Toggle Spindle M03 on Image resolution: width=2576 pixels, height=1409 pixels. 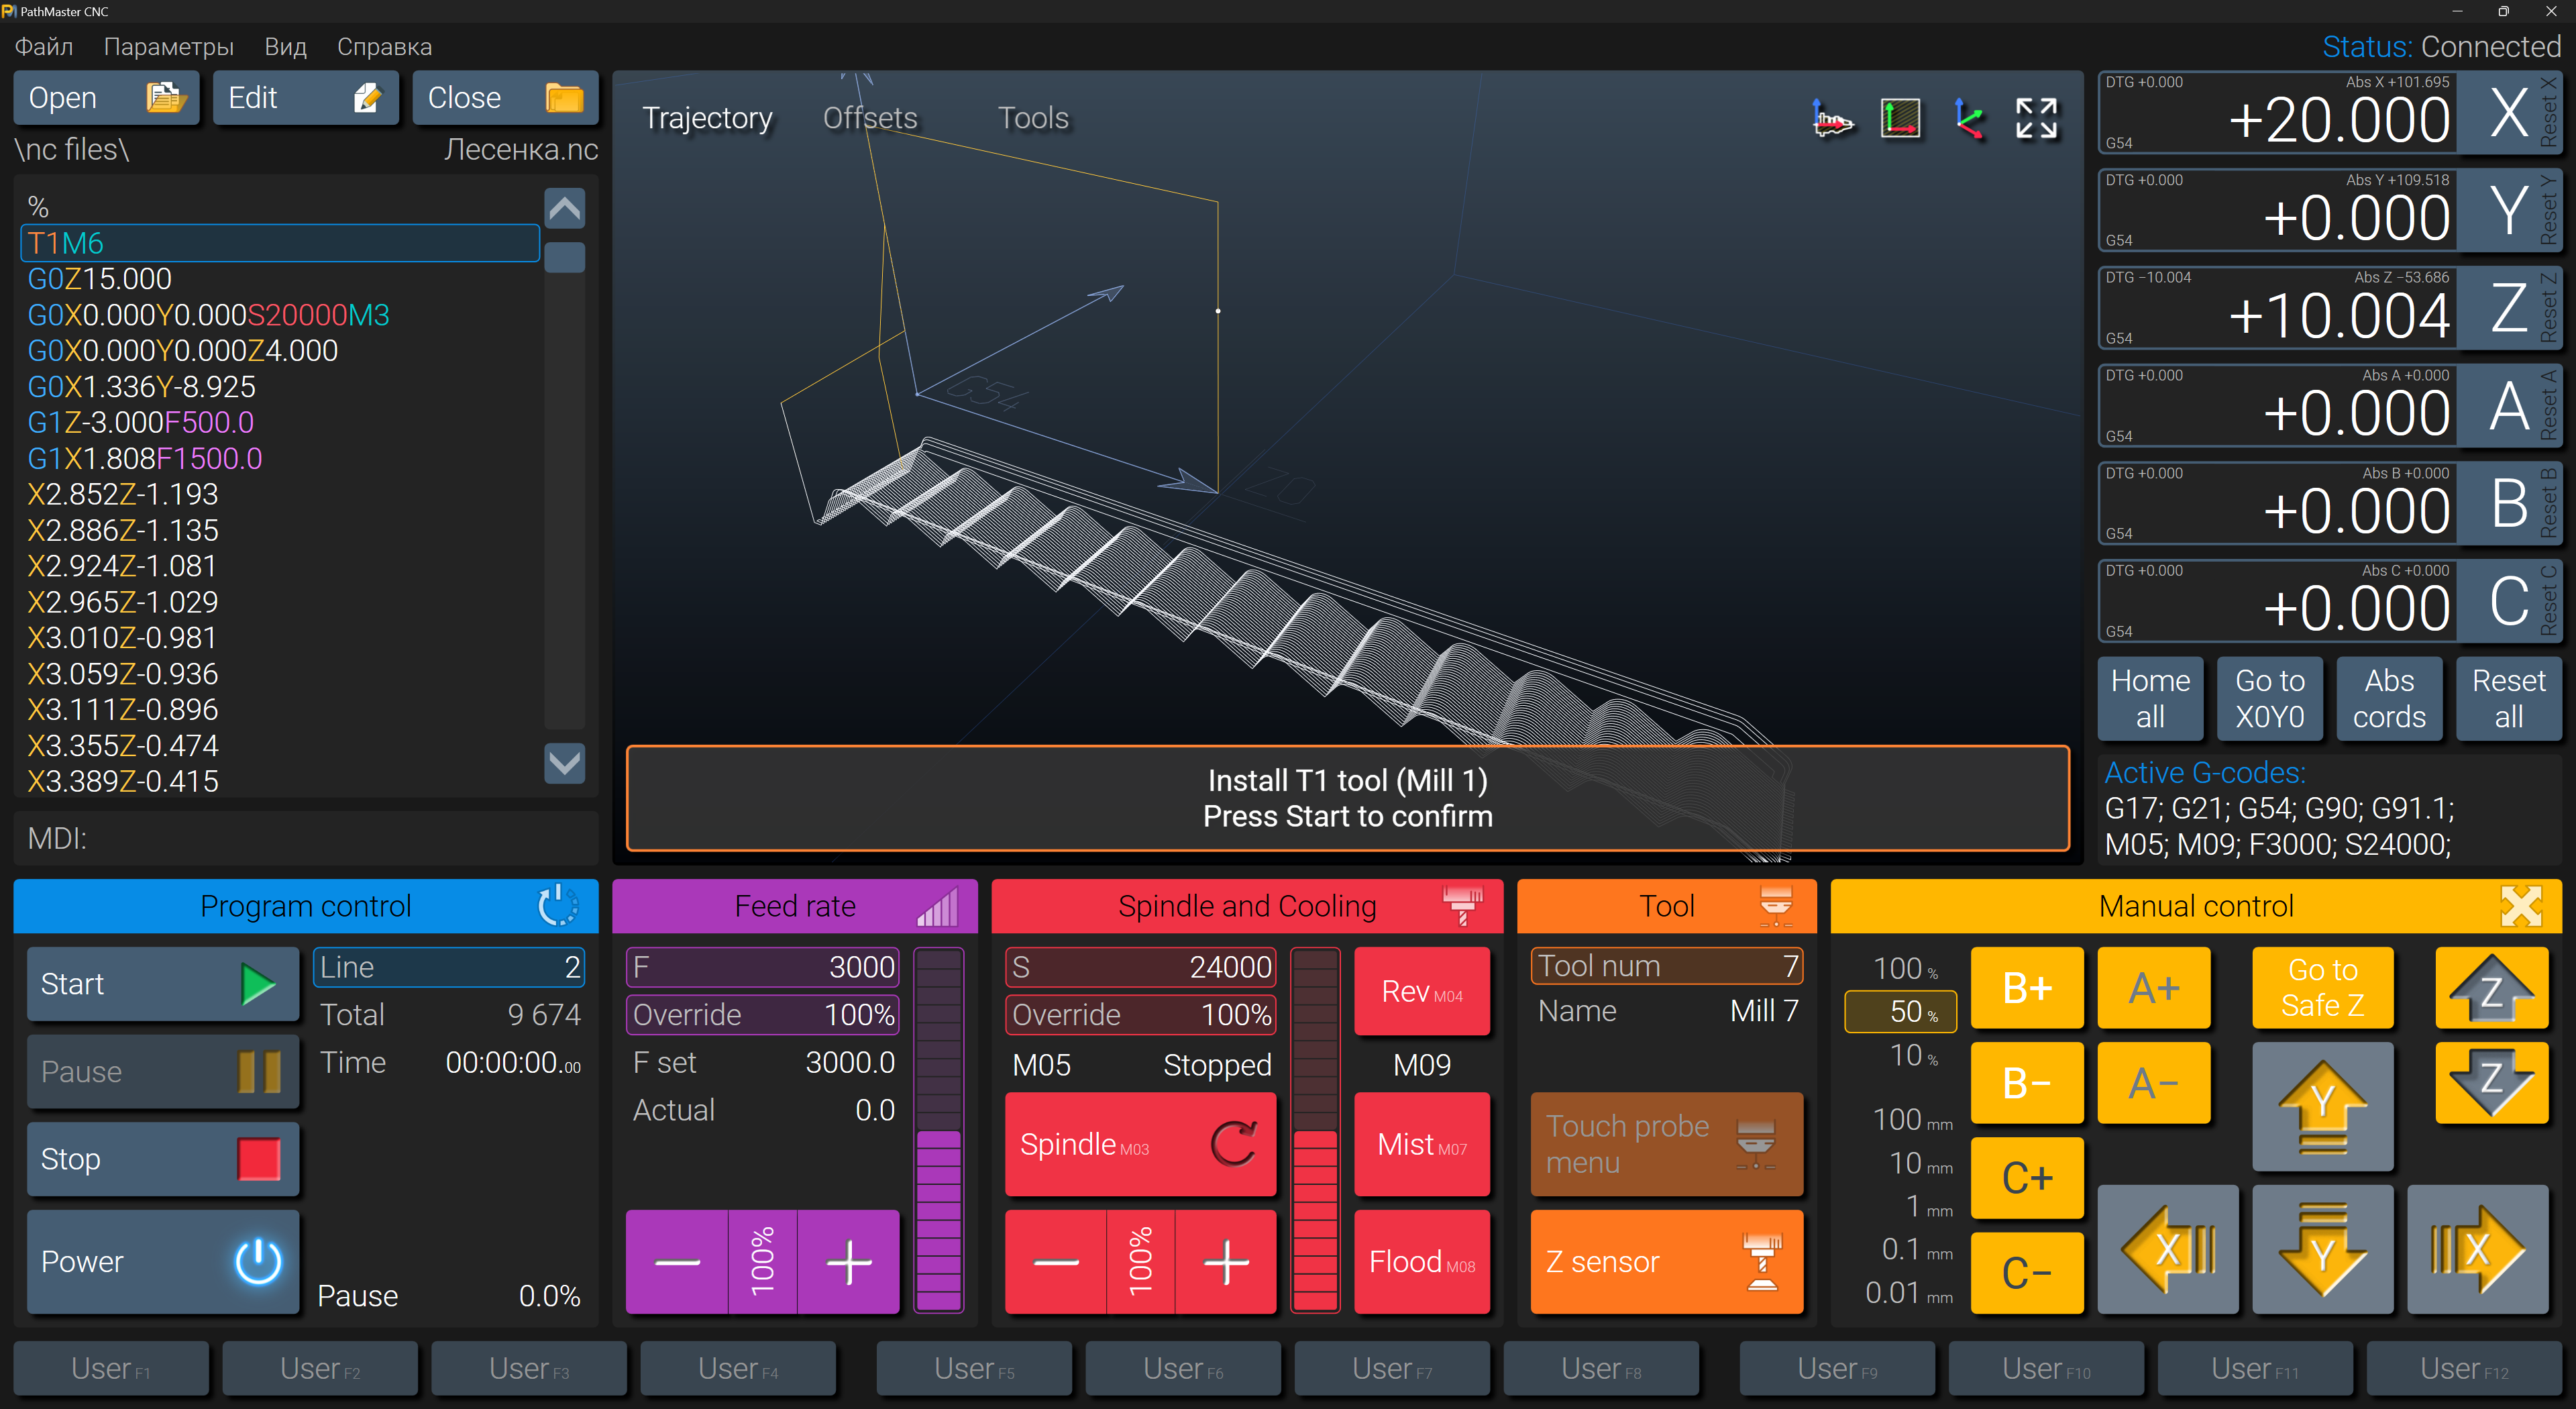(1140, 1144)
